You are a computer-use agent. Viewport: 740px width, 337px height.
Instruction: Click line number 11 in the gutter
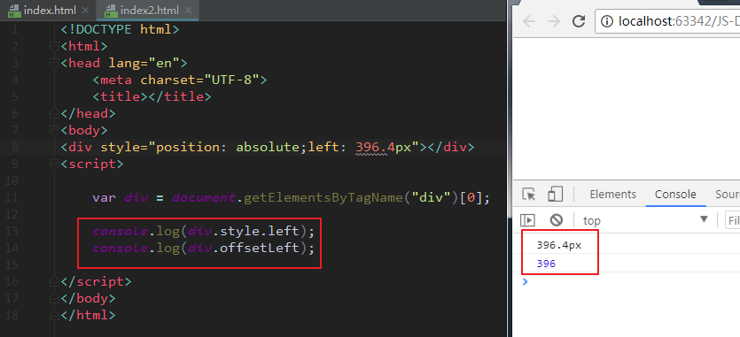pos(12,198)
